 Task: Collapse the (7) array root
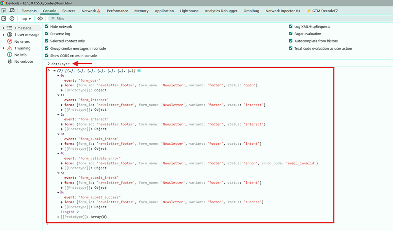coord(54,71)
